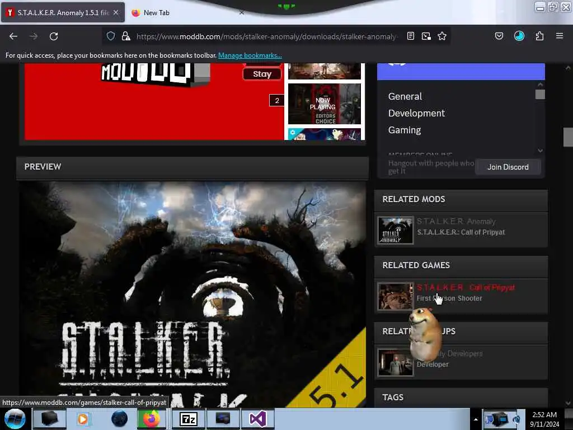Screen dimensions: 573x430
Task: Click the page scrollbar up arrow
Action: [568, 68]
